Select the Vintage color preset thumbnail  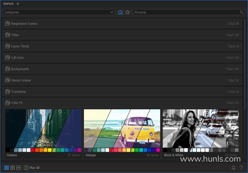(x=122, y=129)
